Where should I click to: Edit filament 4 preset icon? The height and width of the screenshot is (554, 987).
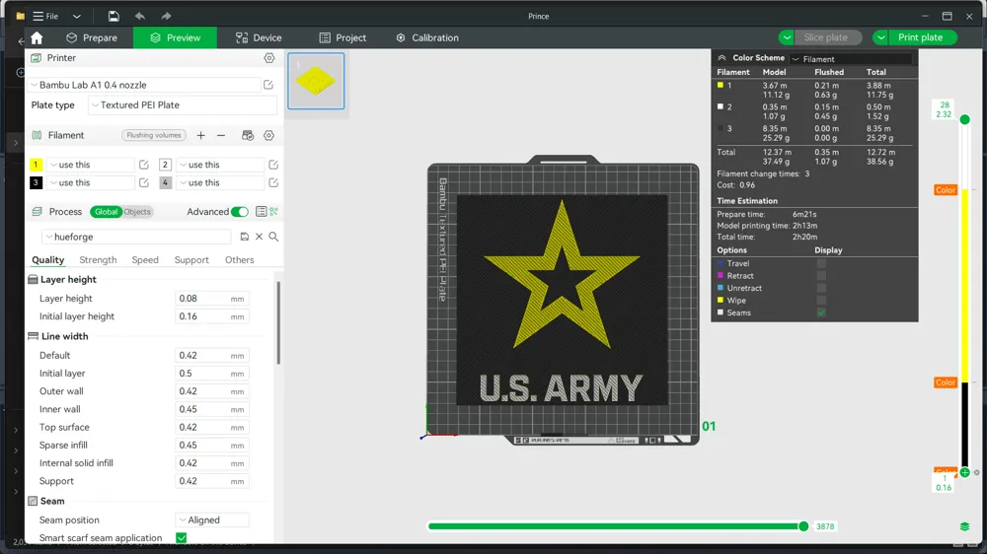(x=273, y=183)
